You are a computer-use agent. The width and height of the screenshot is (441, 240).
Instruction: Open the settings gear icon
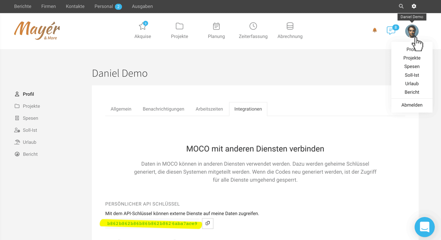click(414, 6)
